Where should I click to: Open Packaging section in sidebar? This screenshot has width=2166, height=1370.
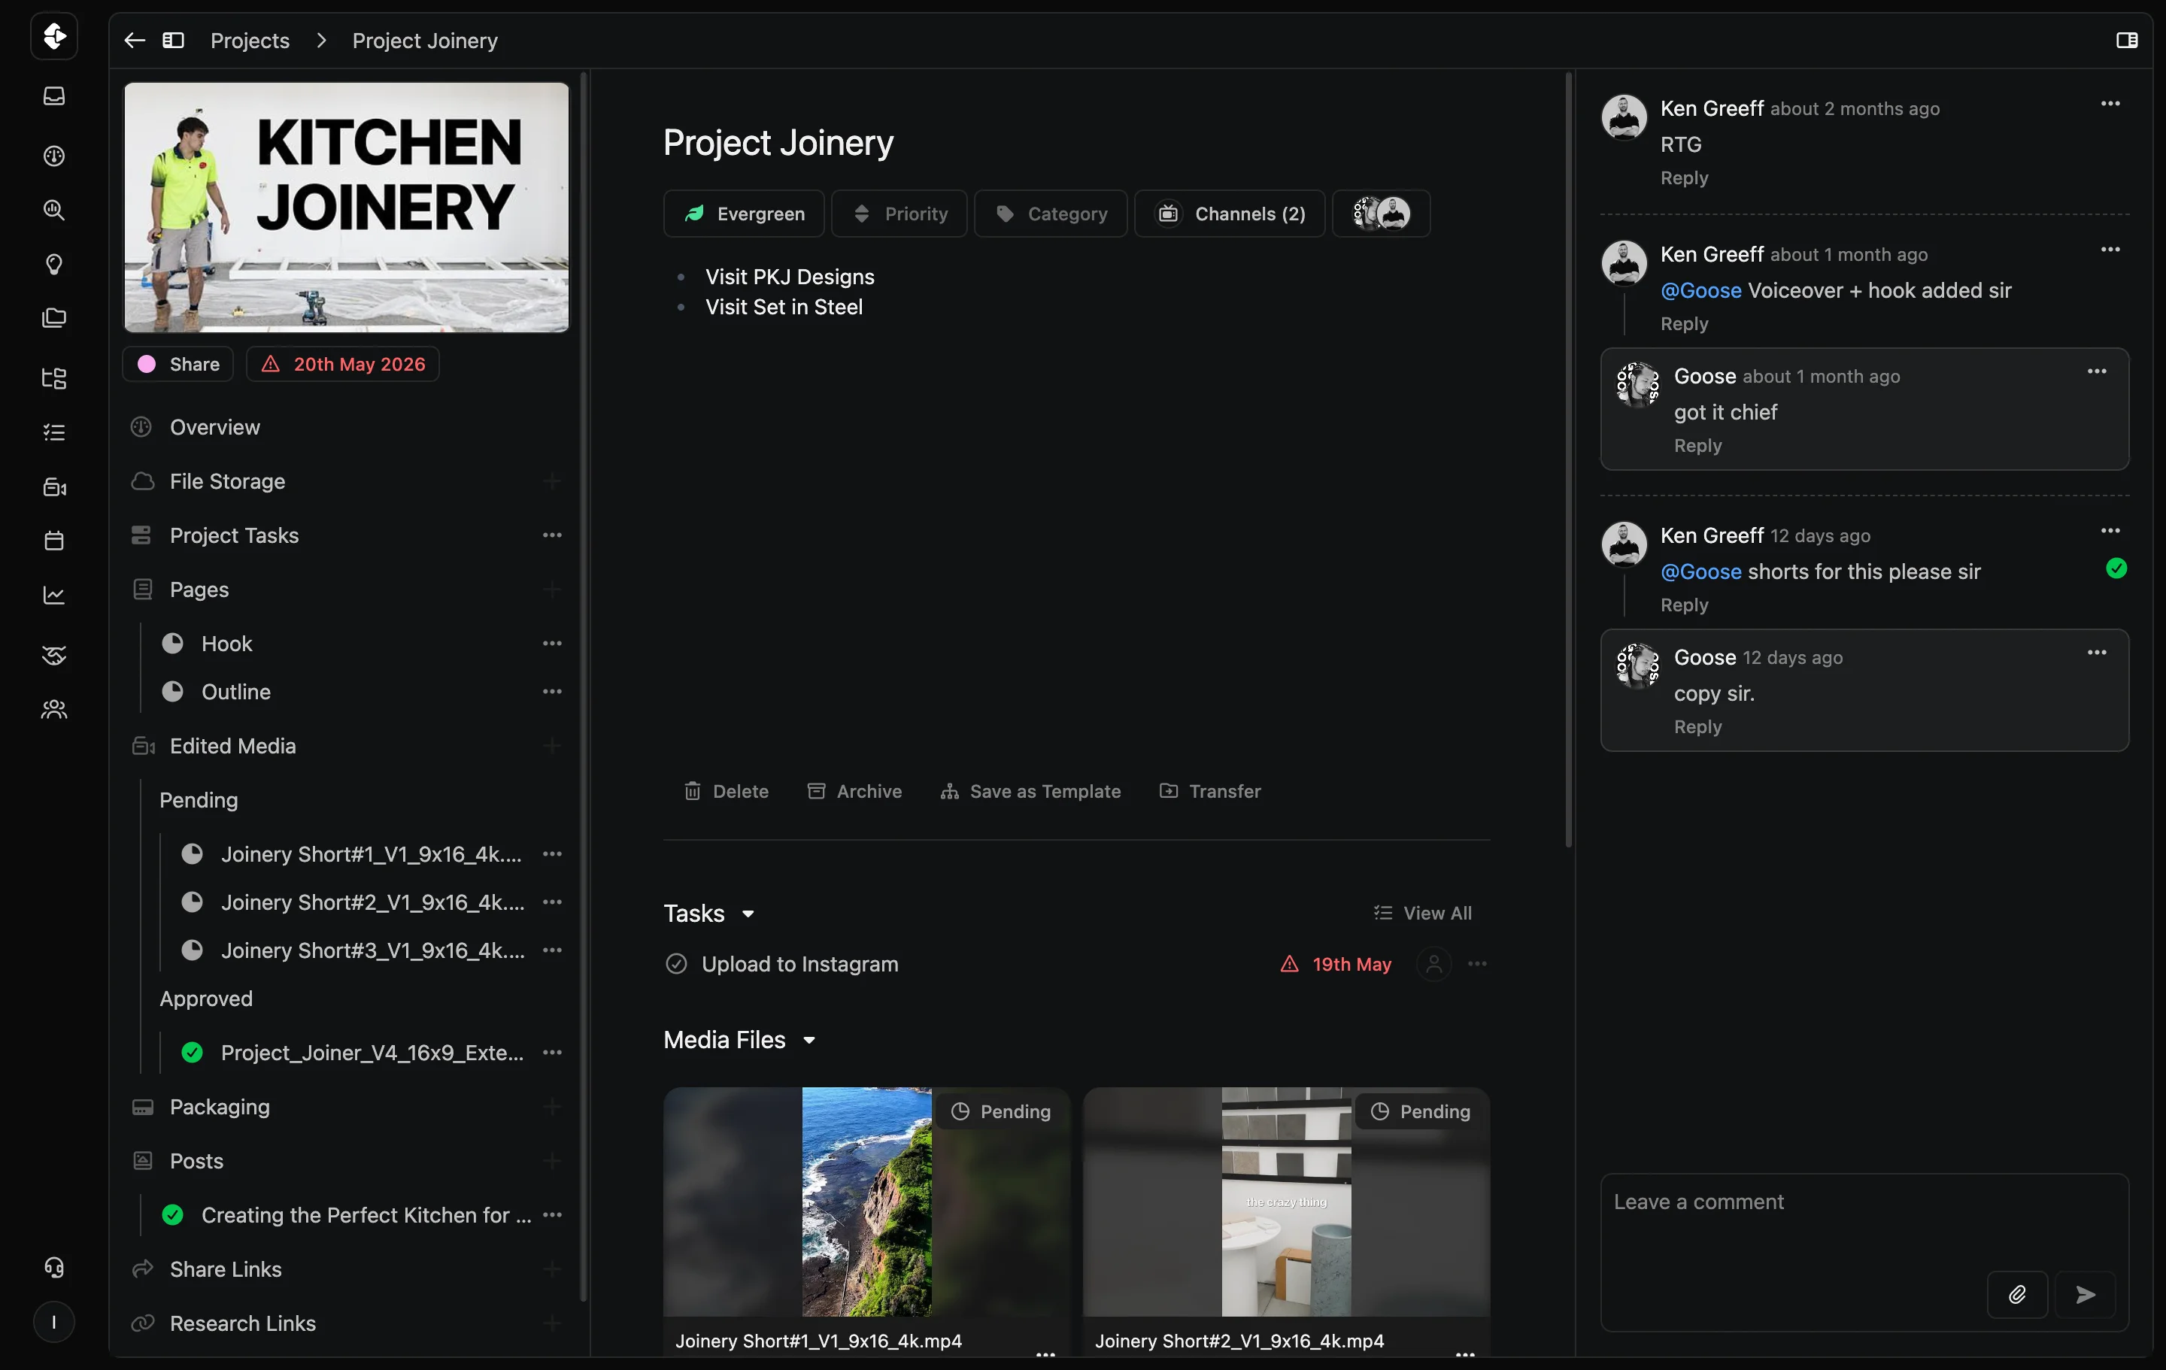tap(220, 1106)
